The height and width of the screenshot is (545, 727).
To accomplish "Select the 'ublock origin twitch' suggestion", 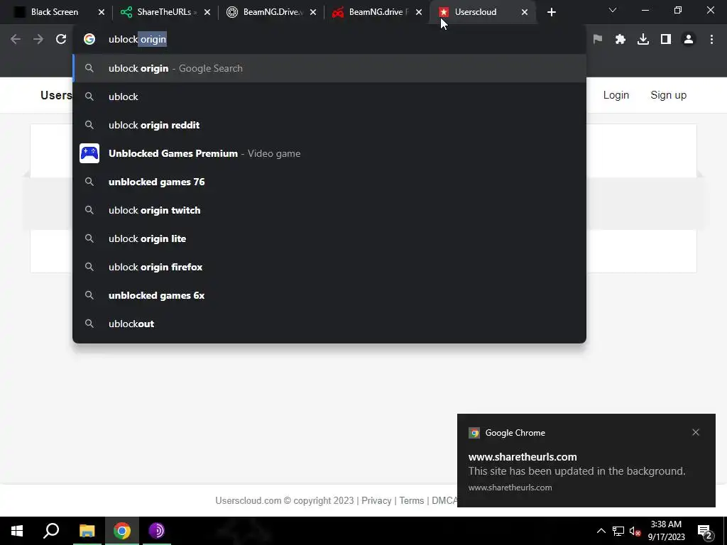I will pos(329,210).
